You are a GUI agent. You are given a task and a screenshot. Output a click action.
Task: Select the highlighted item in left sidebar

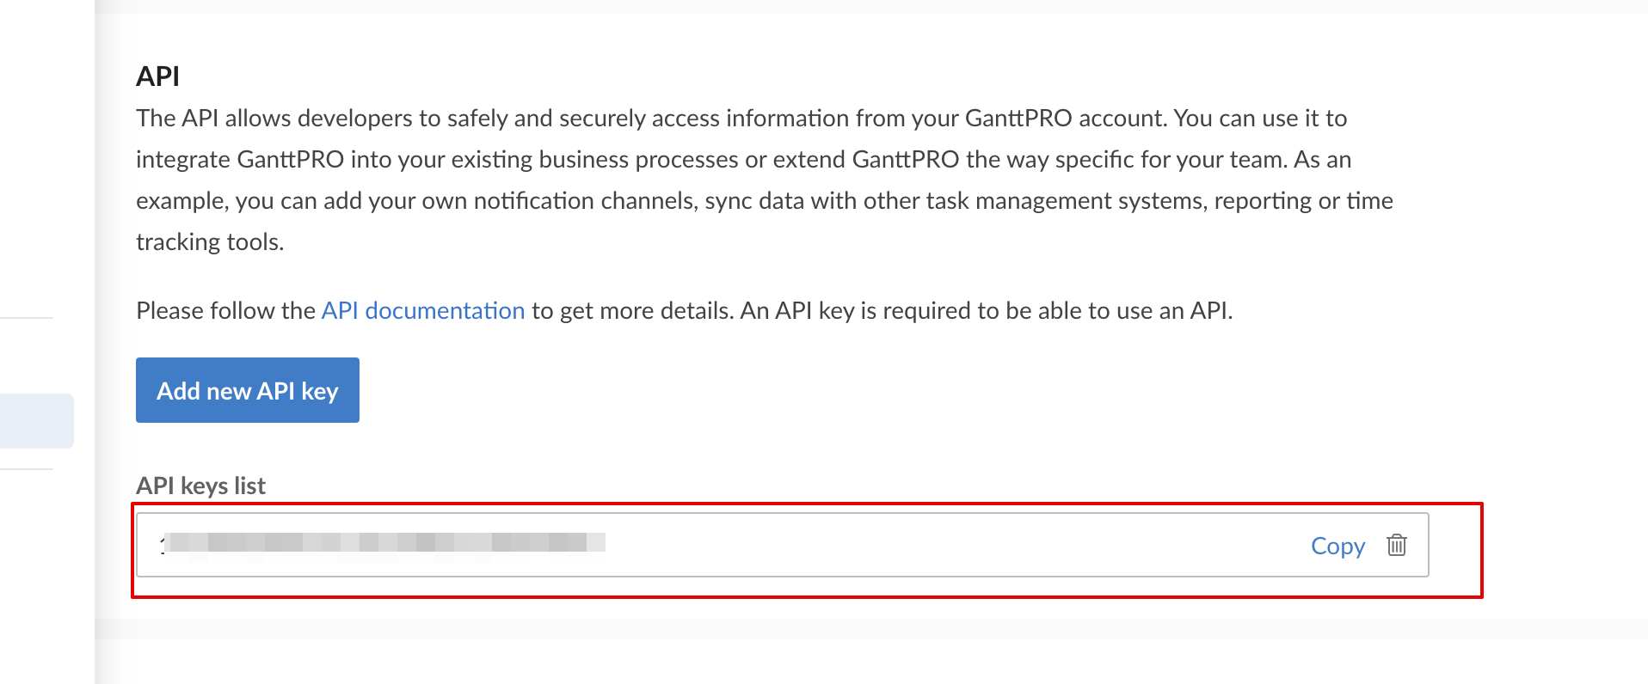(x=36, y=421)
